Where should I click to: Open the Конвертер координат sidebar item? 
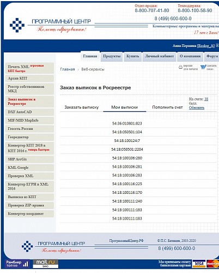coord(29,214)
